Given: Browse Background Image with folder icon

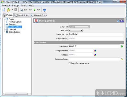Looking at the screenshot, I should [x=122, y=59].
